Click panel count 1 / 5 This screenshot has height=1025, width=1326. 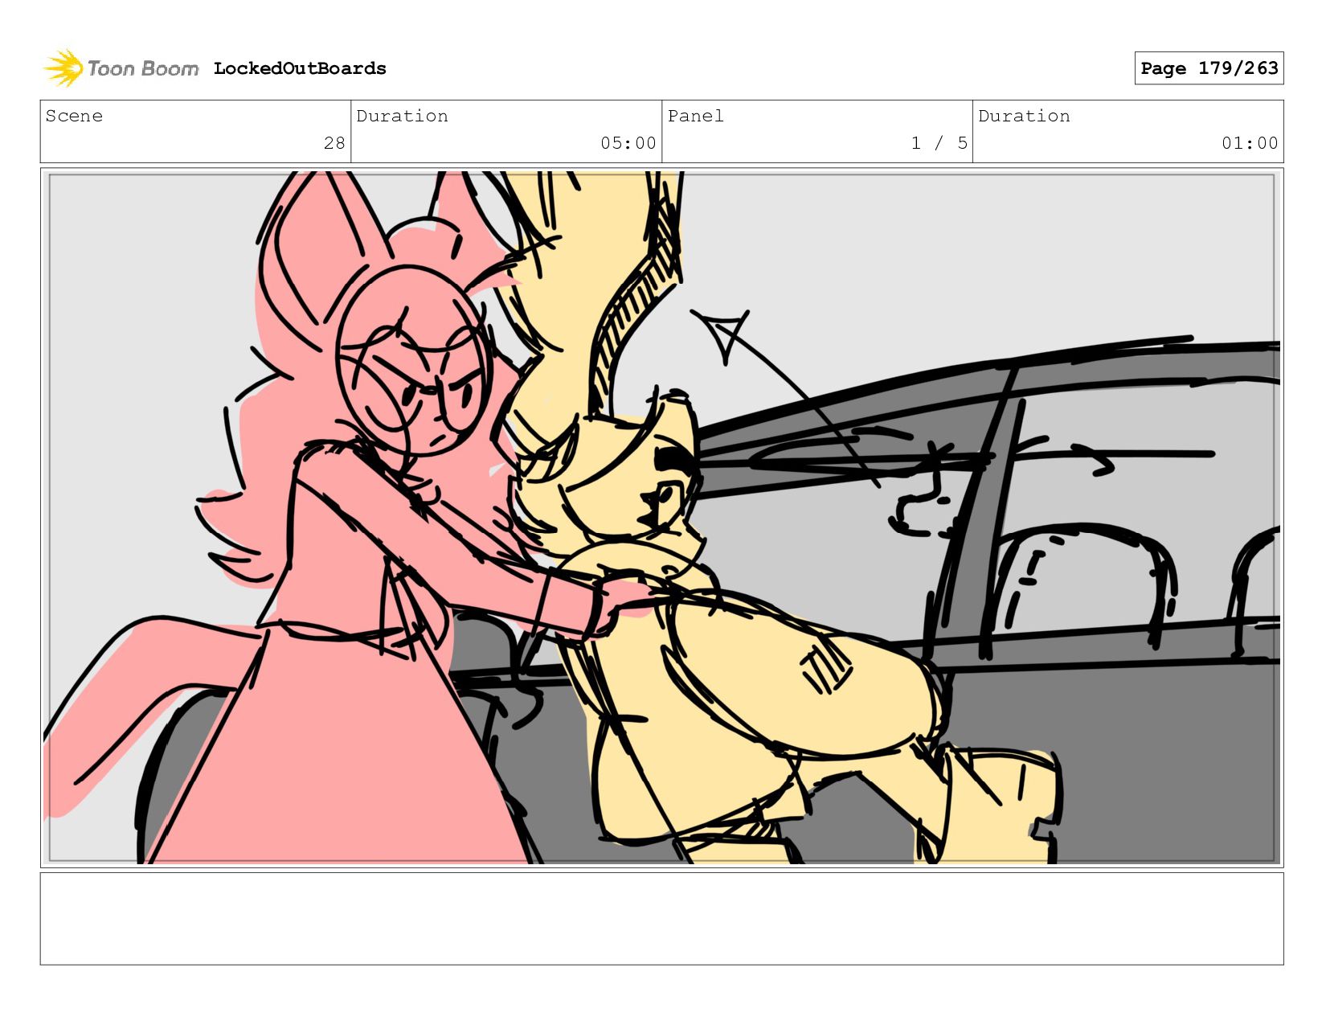(939, 143)
